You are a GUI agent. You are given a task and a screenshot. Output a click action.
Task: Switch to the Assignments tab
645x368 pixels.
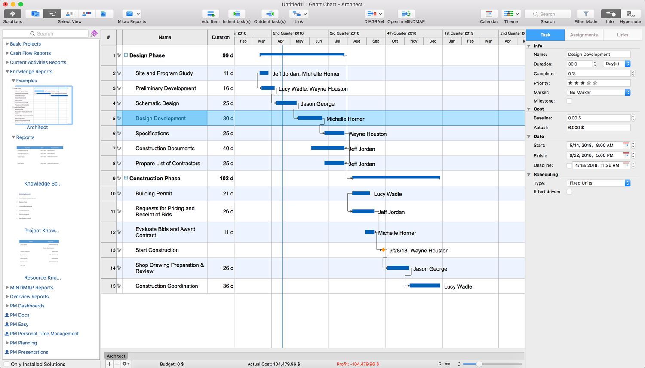pos(584,35)
